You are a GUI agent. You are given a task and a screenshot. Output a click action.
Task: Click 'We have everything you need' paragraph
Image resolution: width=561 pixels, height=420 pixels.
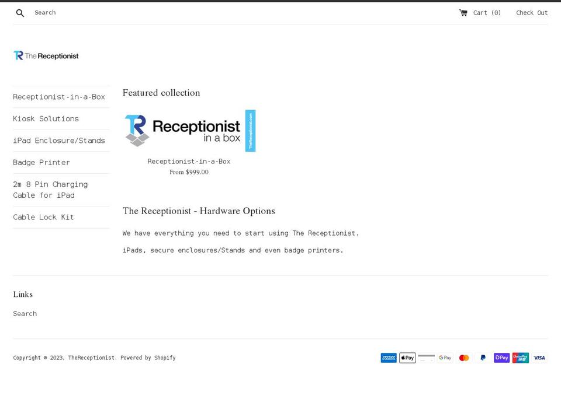coord(241,233)
